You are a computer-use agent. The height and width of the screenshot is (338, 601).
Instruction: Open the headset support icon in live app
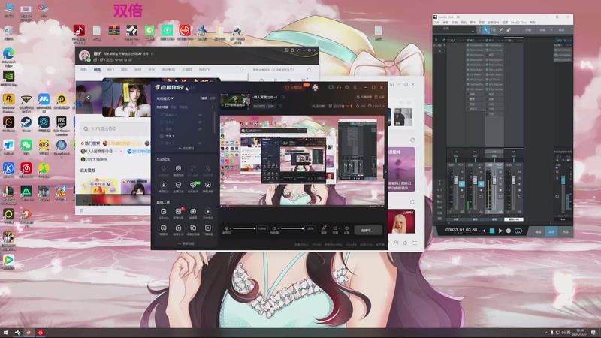(339, 87)
